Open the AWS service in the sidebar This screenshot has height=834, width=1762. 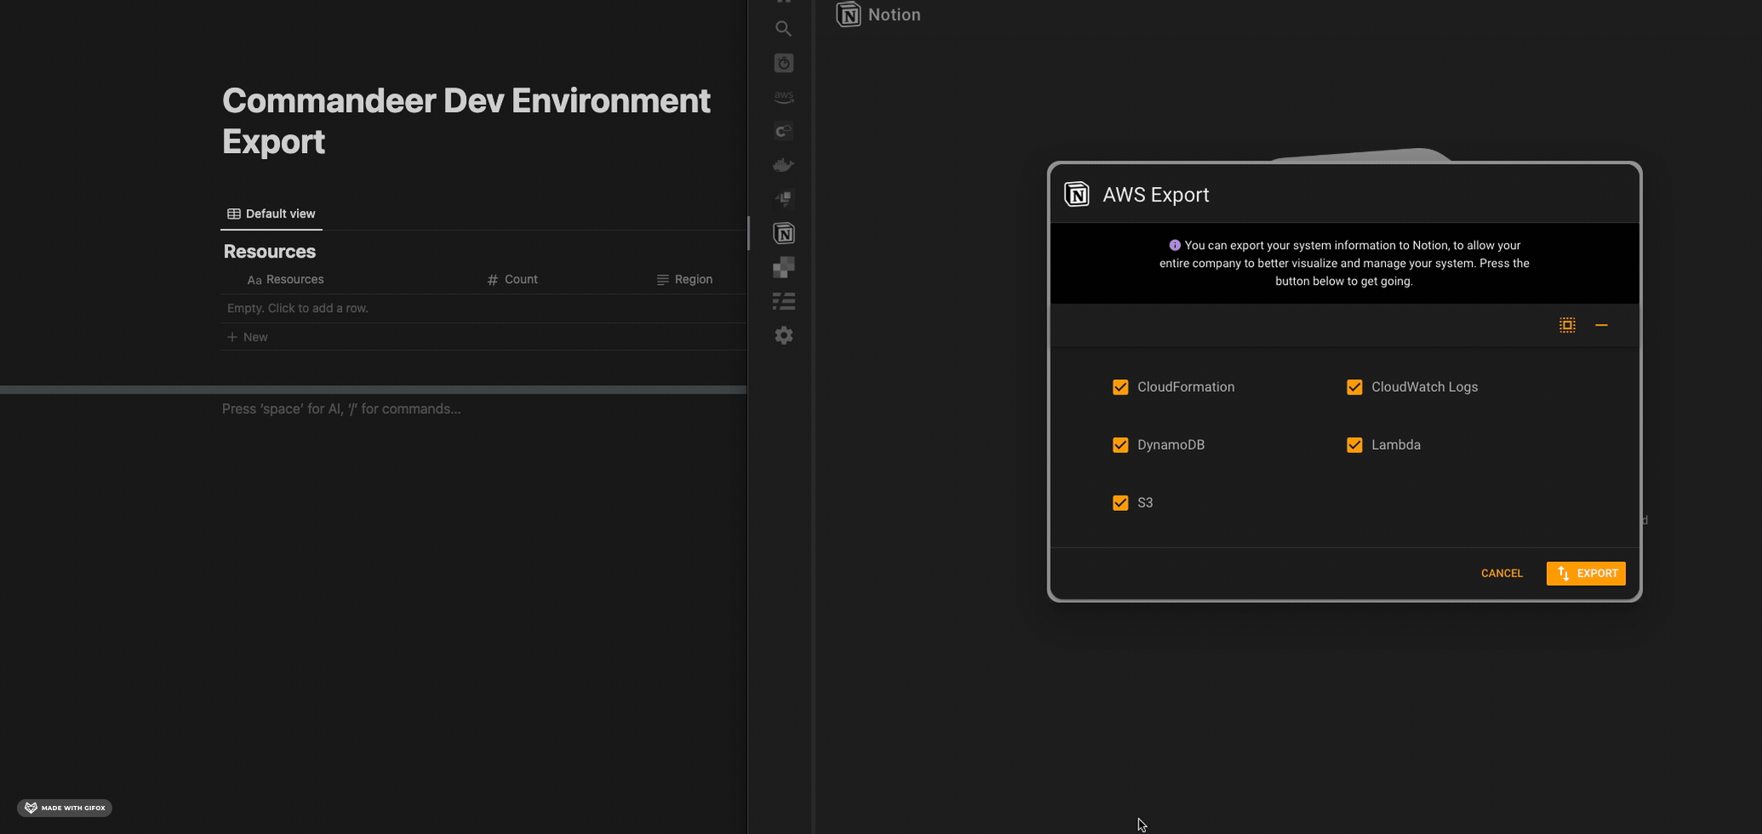point(784,98)
